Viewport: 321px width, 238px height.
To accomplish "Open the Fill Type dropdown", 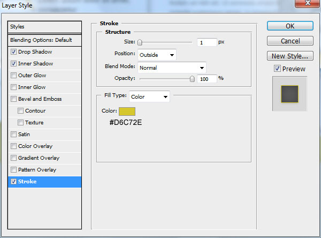I will click(x=150, y=97).
